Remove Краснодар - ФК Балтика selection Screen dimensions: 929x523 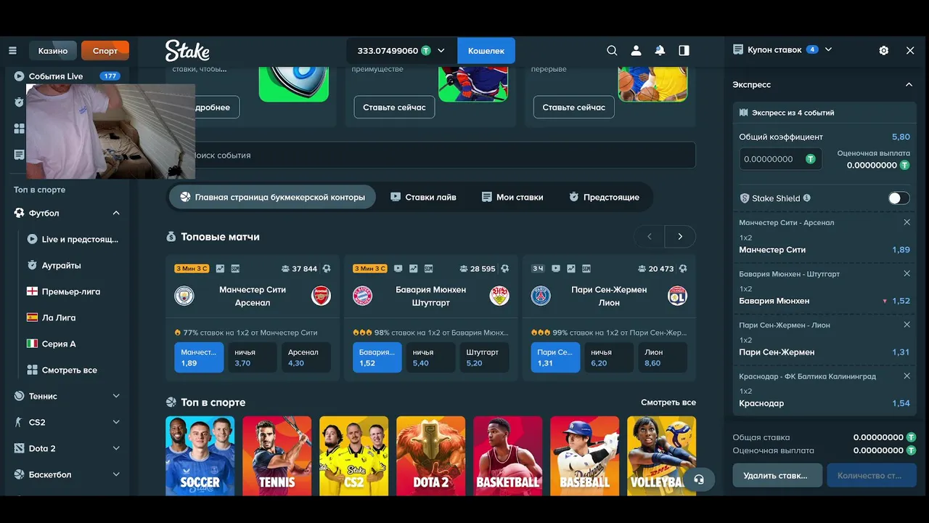coord(907,376)
